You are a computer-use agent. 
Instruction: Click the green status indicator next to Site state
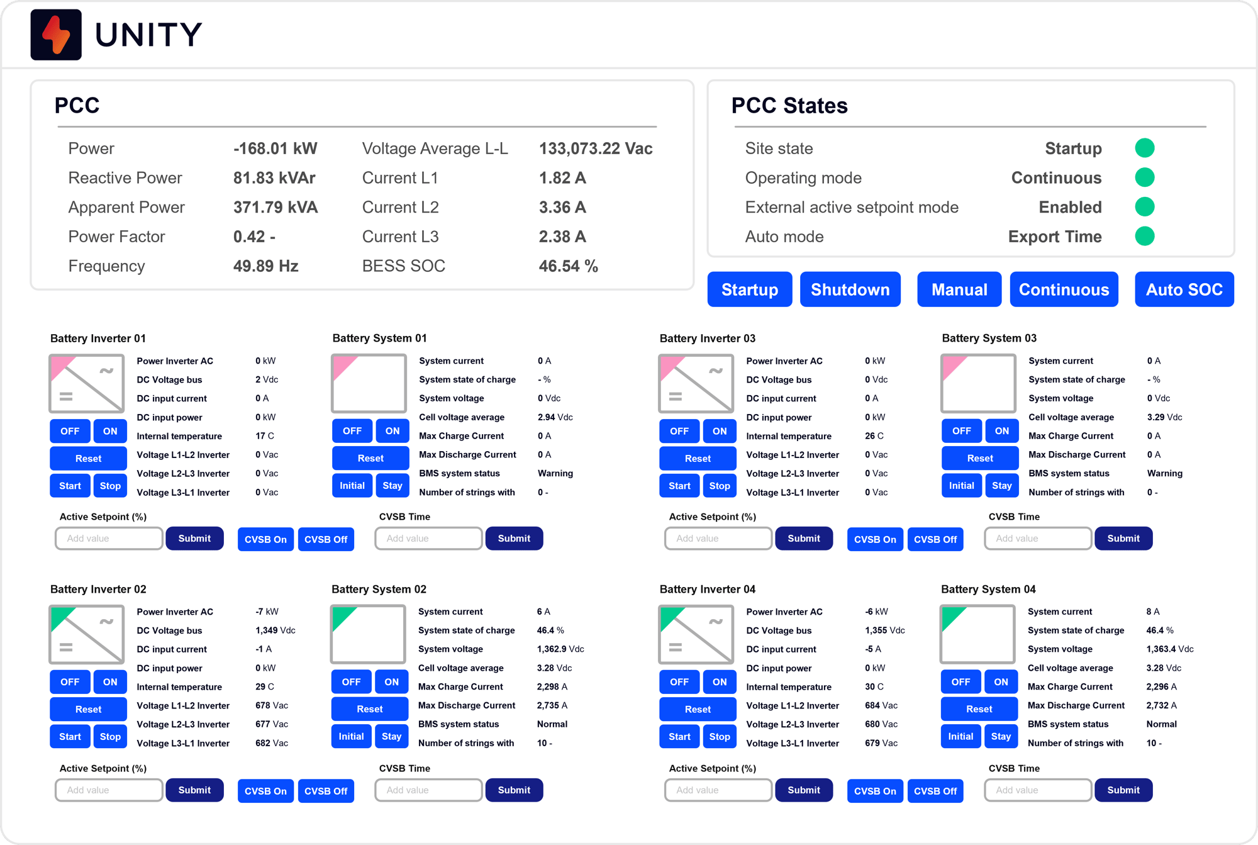click(1145, 148)
